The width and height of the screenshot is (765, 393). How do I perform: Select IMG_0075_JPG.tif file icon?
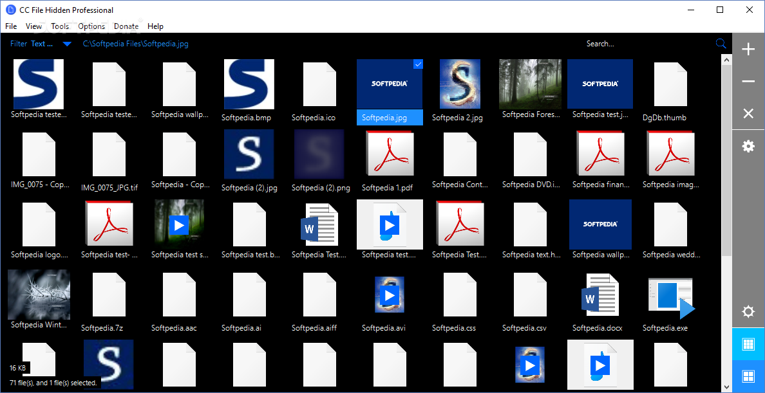[109, 154]
